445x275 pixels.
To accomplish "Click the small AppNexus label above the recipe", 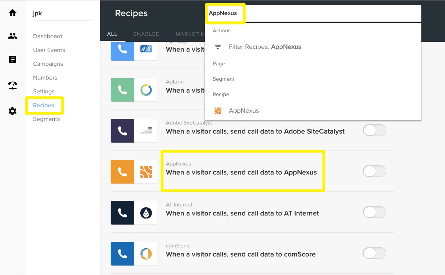I will (x=178, y=164).
